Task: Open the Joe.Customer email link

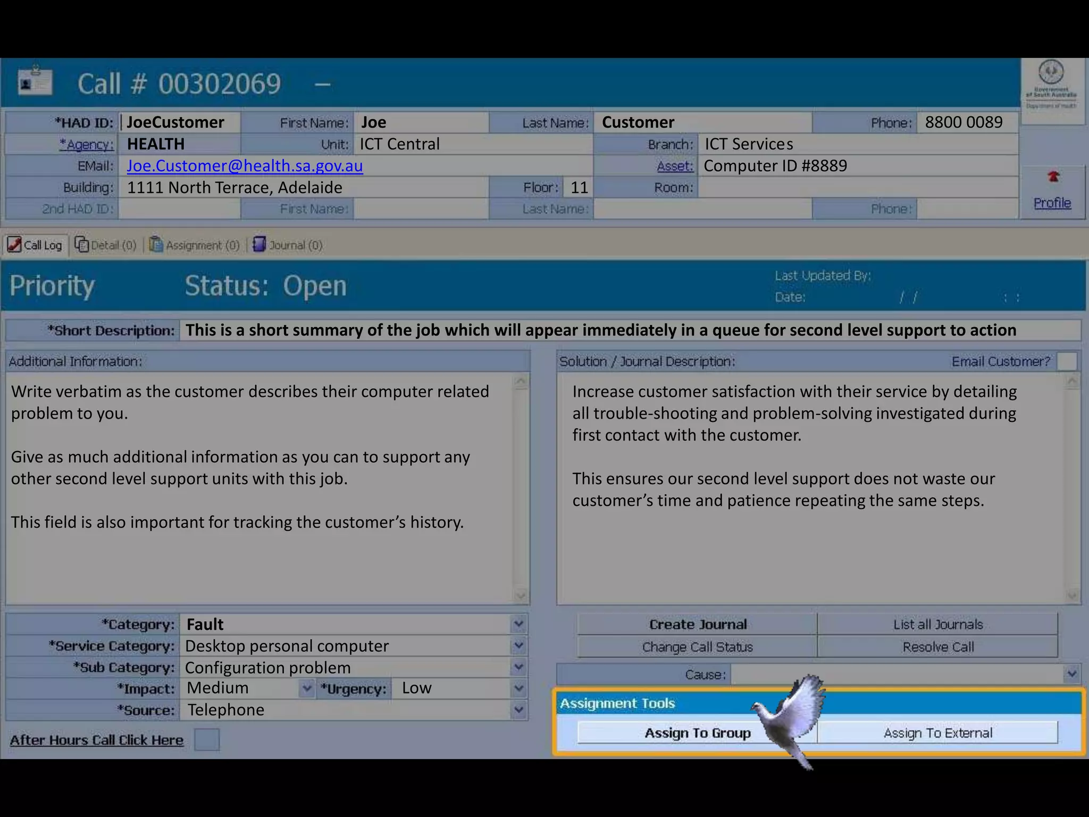Action: (245, 166)
